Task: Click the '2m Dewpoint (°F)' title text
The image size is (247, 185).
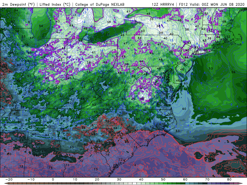Action: (19, 5)
